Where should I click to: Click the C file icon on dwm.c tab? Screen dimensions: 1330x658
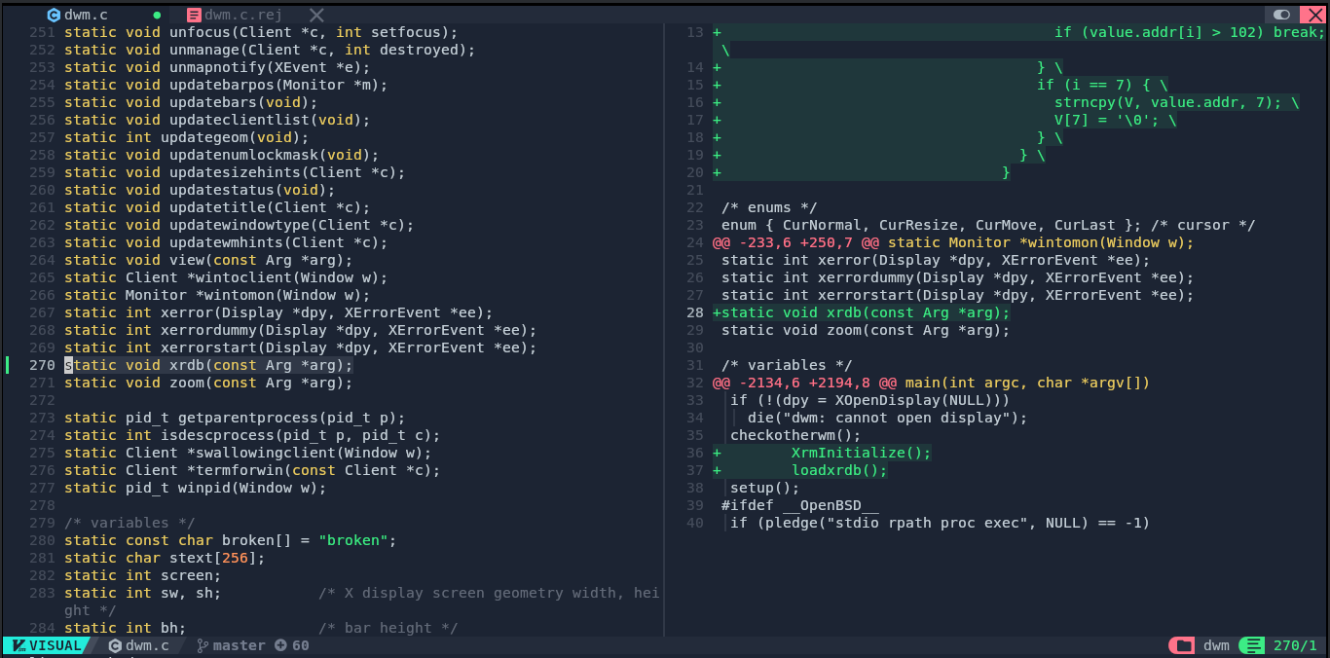click(x=53, y=15)
